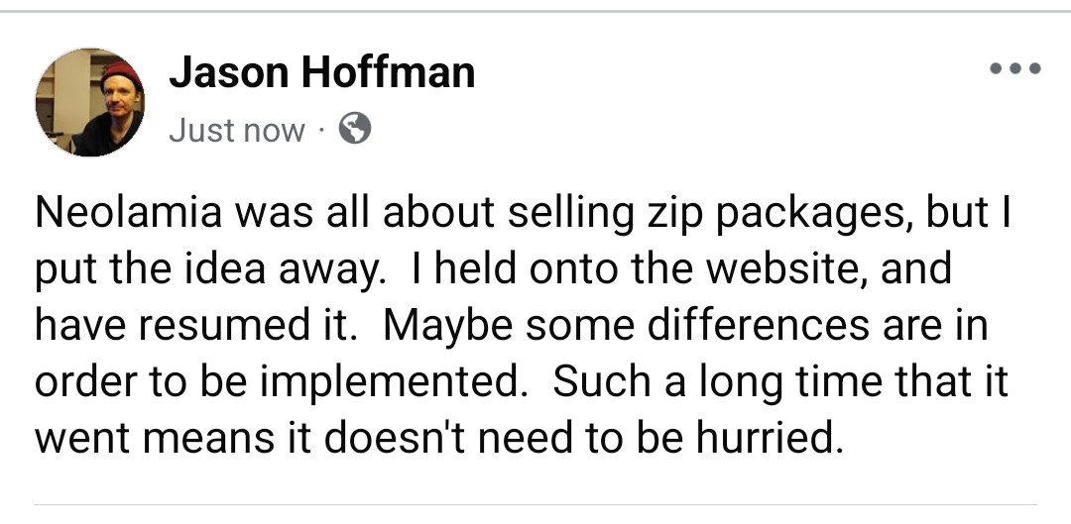Open the three-dot post options menu
Screen dimensions: 1071x524
point(1014,69)
